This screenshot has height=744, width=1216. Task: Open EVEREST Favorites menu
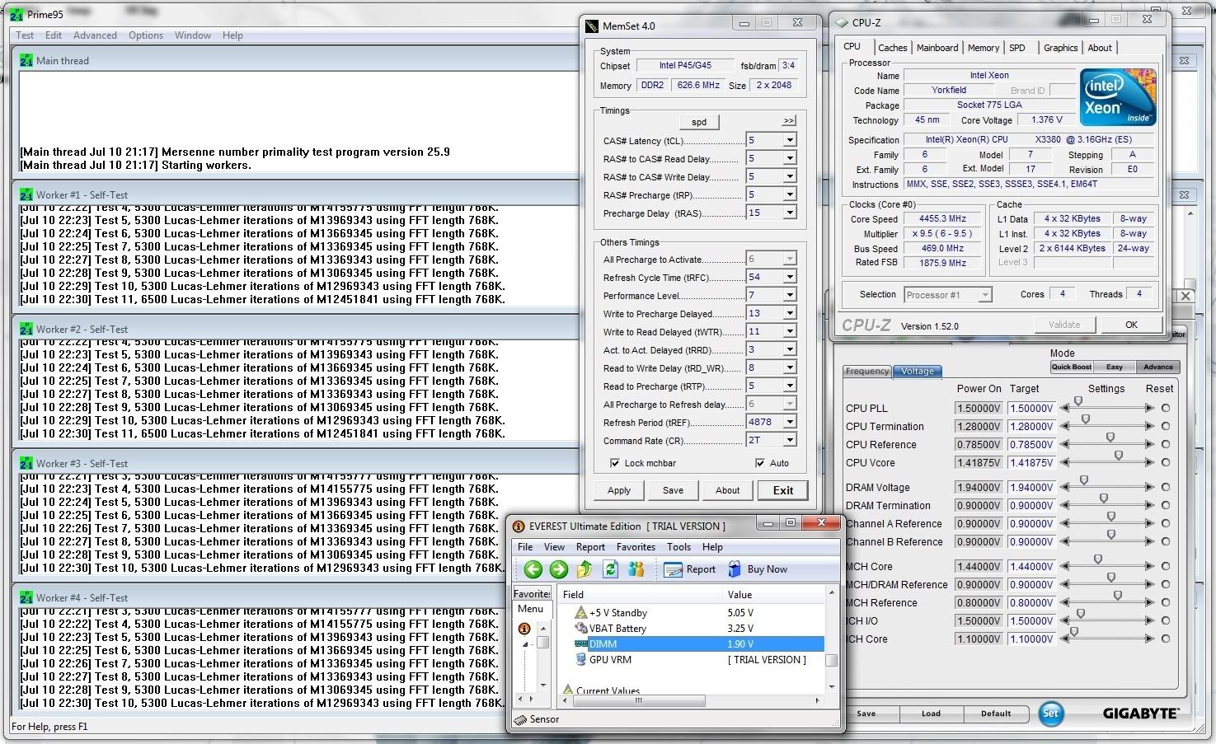pyautogui.click(x=636, y=547)
